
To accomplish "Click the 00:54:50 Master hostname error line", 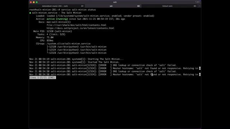I will point(115,75).
